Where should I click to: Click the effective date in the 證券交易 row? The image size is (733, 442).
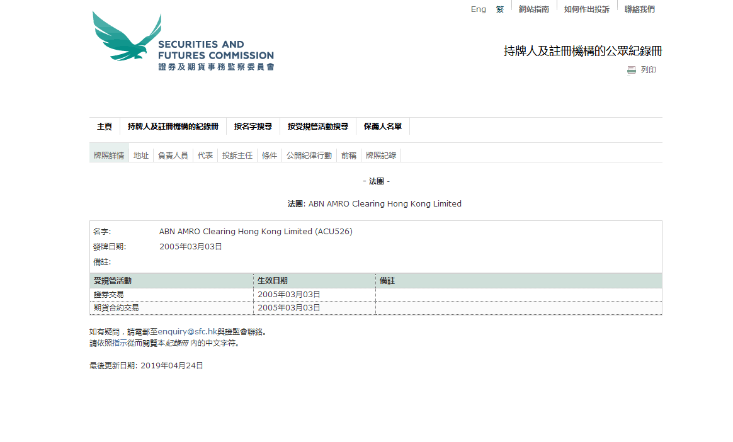(x=289, y=295)
